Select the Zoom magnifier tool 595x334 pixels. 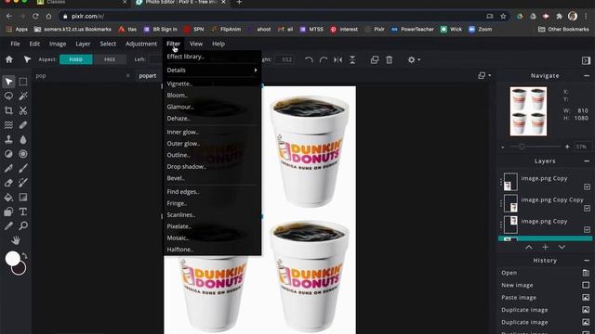[23, 225]
